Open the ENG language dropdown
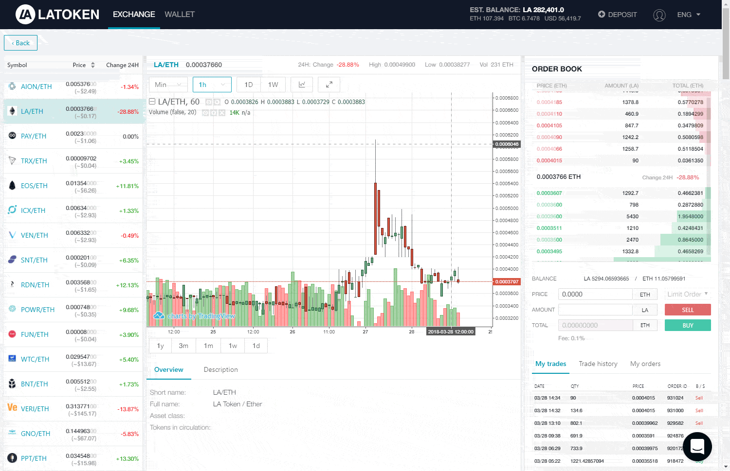 (689, 15)
